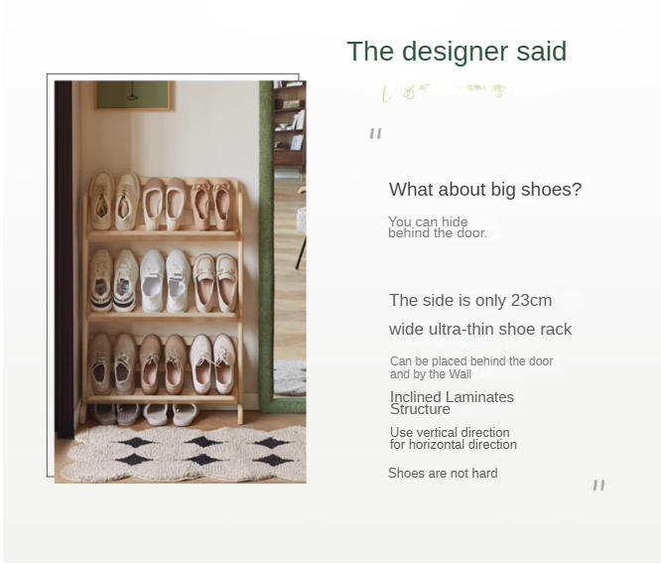
Task: Click the "Use vertical direction" text
Action: pos(450,432)
